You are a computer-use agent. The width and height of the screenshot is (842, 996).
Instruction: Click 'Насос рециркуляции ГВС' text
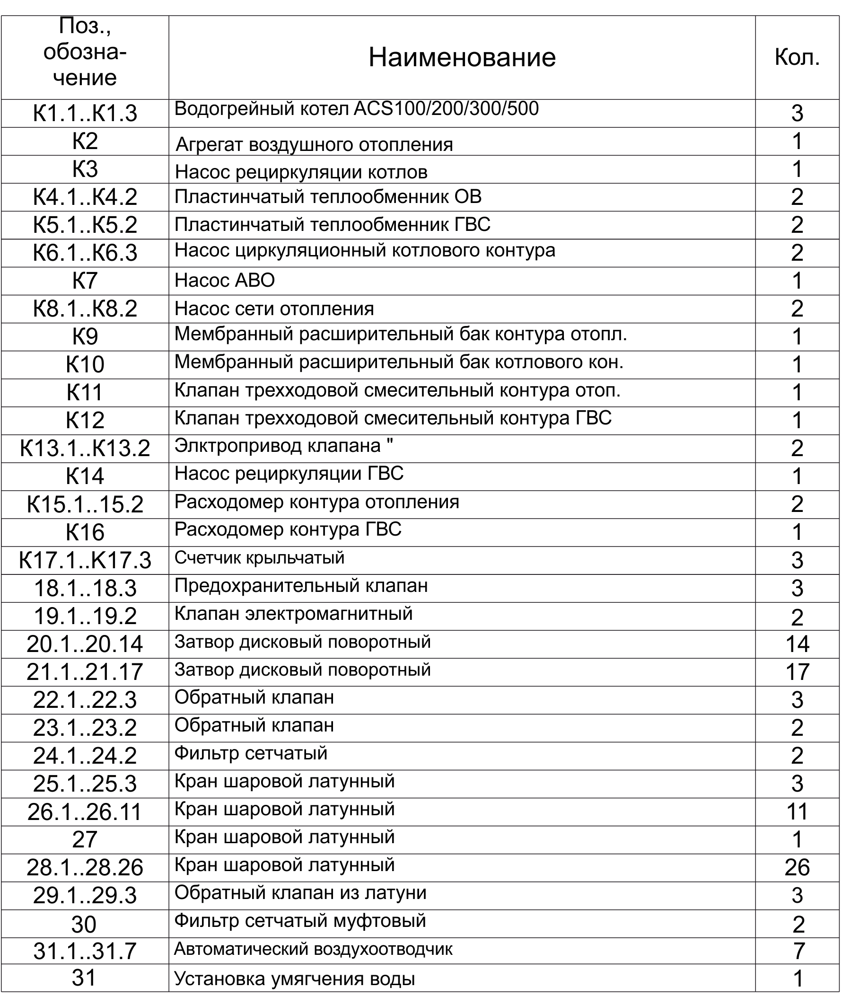tap(289, 474)
